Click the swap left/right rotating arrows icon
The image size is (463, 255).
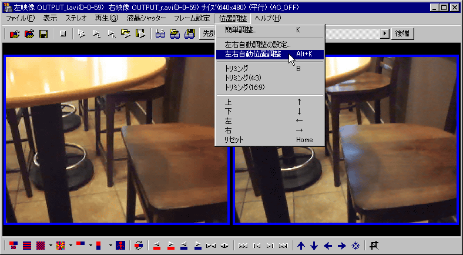click(x=139, y=245)
